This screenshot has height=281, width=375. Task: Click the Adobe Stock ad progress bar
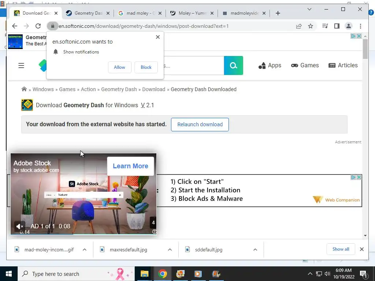(83, 234)
